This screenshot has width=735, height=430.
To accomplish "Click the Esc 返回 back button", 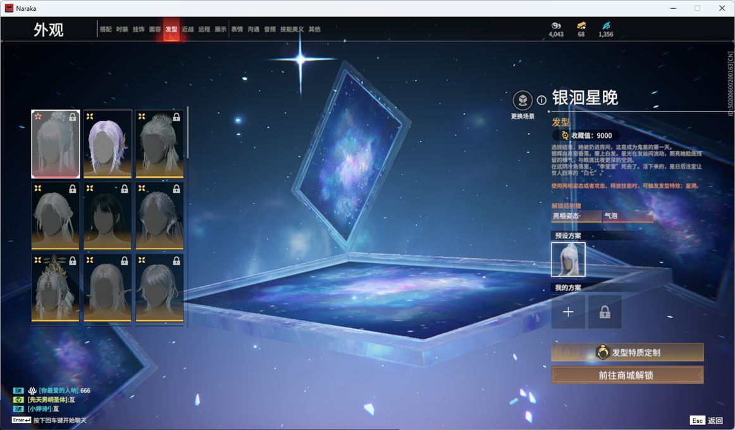I will pos(706,420).
